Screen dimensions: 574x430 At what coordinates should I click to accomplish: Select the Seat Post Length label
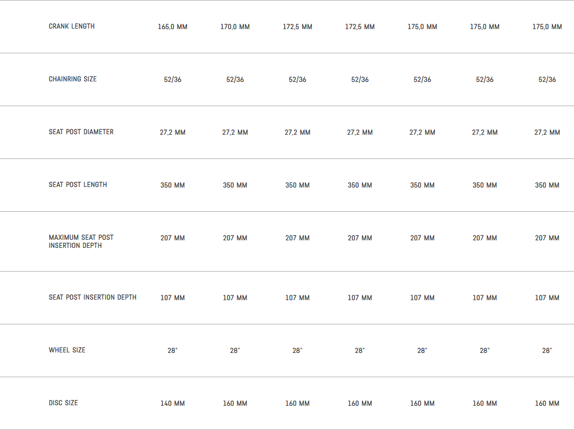[78, 185]
